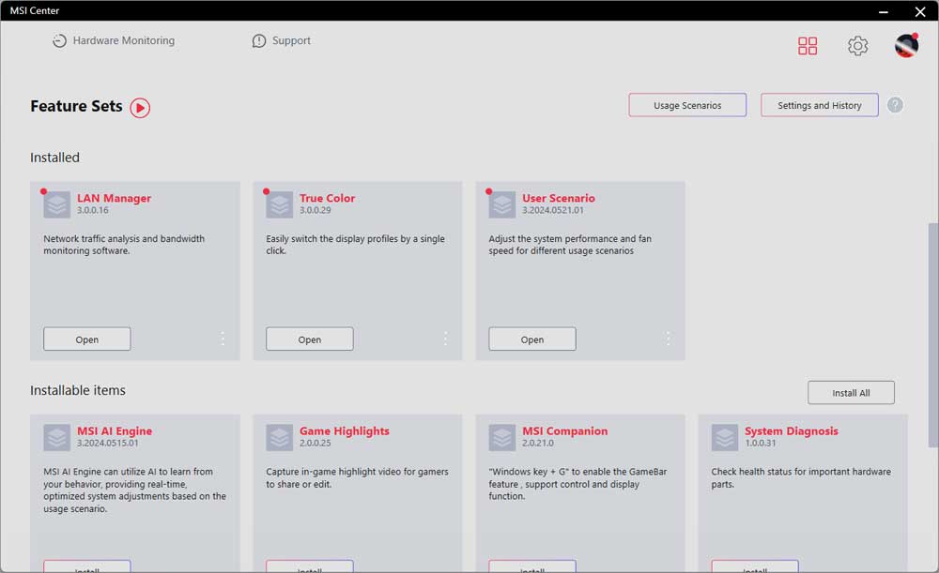Screen dimensions: 939x573
Task: Click the Install All button
Action: pos(851,393)
